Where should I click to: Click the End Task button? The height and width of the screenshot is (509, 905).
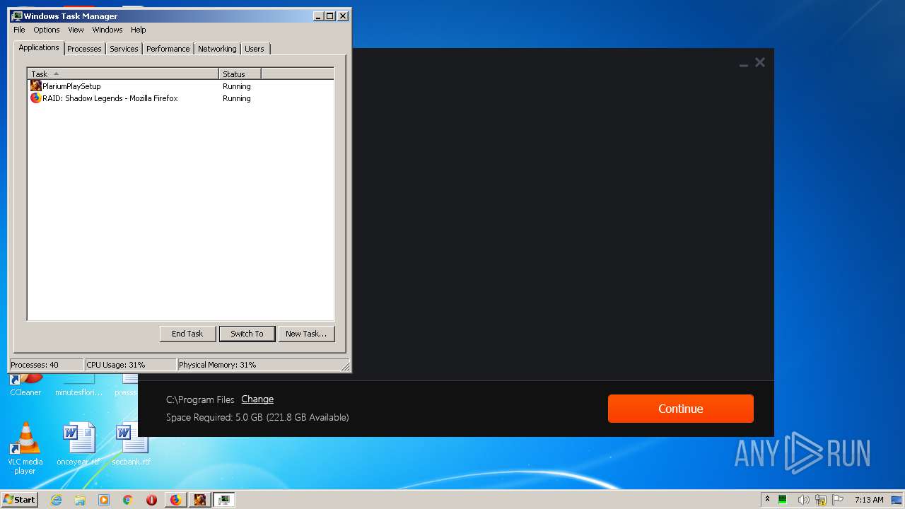[187, 334]
